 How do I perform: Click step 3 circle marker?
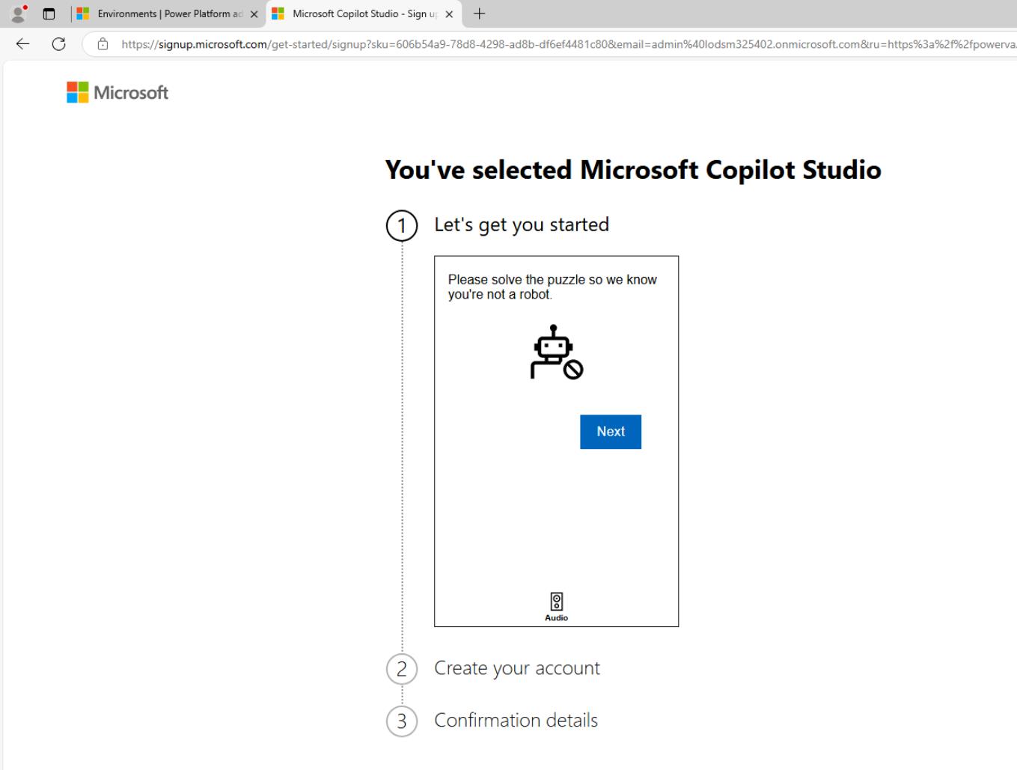[402, 721]
